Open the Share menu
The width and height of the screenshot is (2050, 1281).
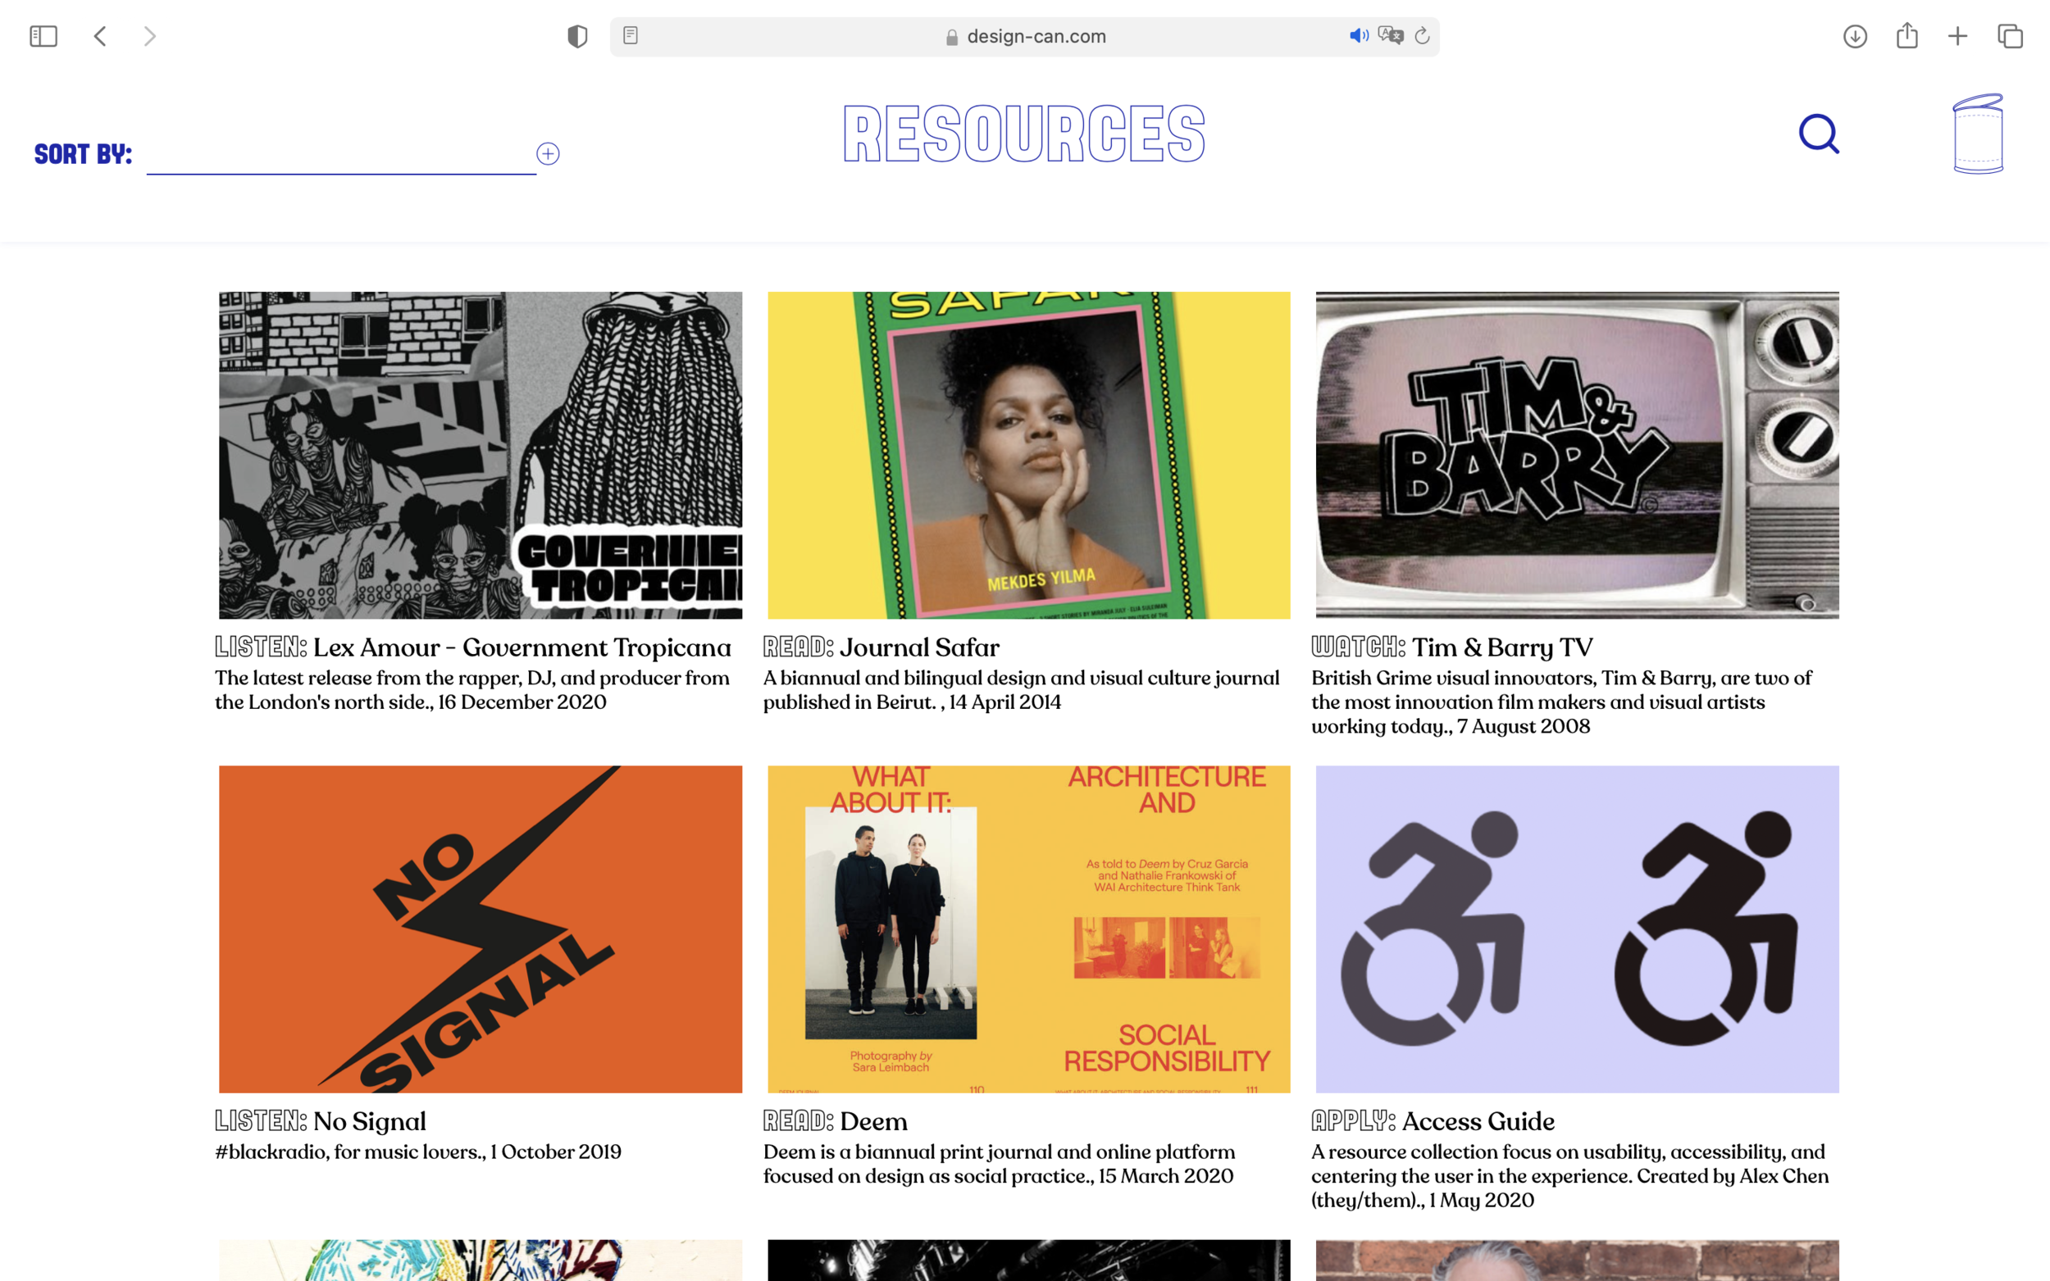[x=1906, y=35]
